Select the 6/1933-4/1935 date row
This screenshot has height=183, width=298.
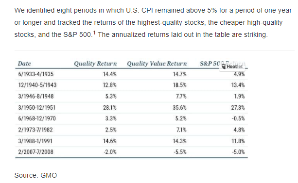(x=131, y=74)
